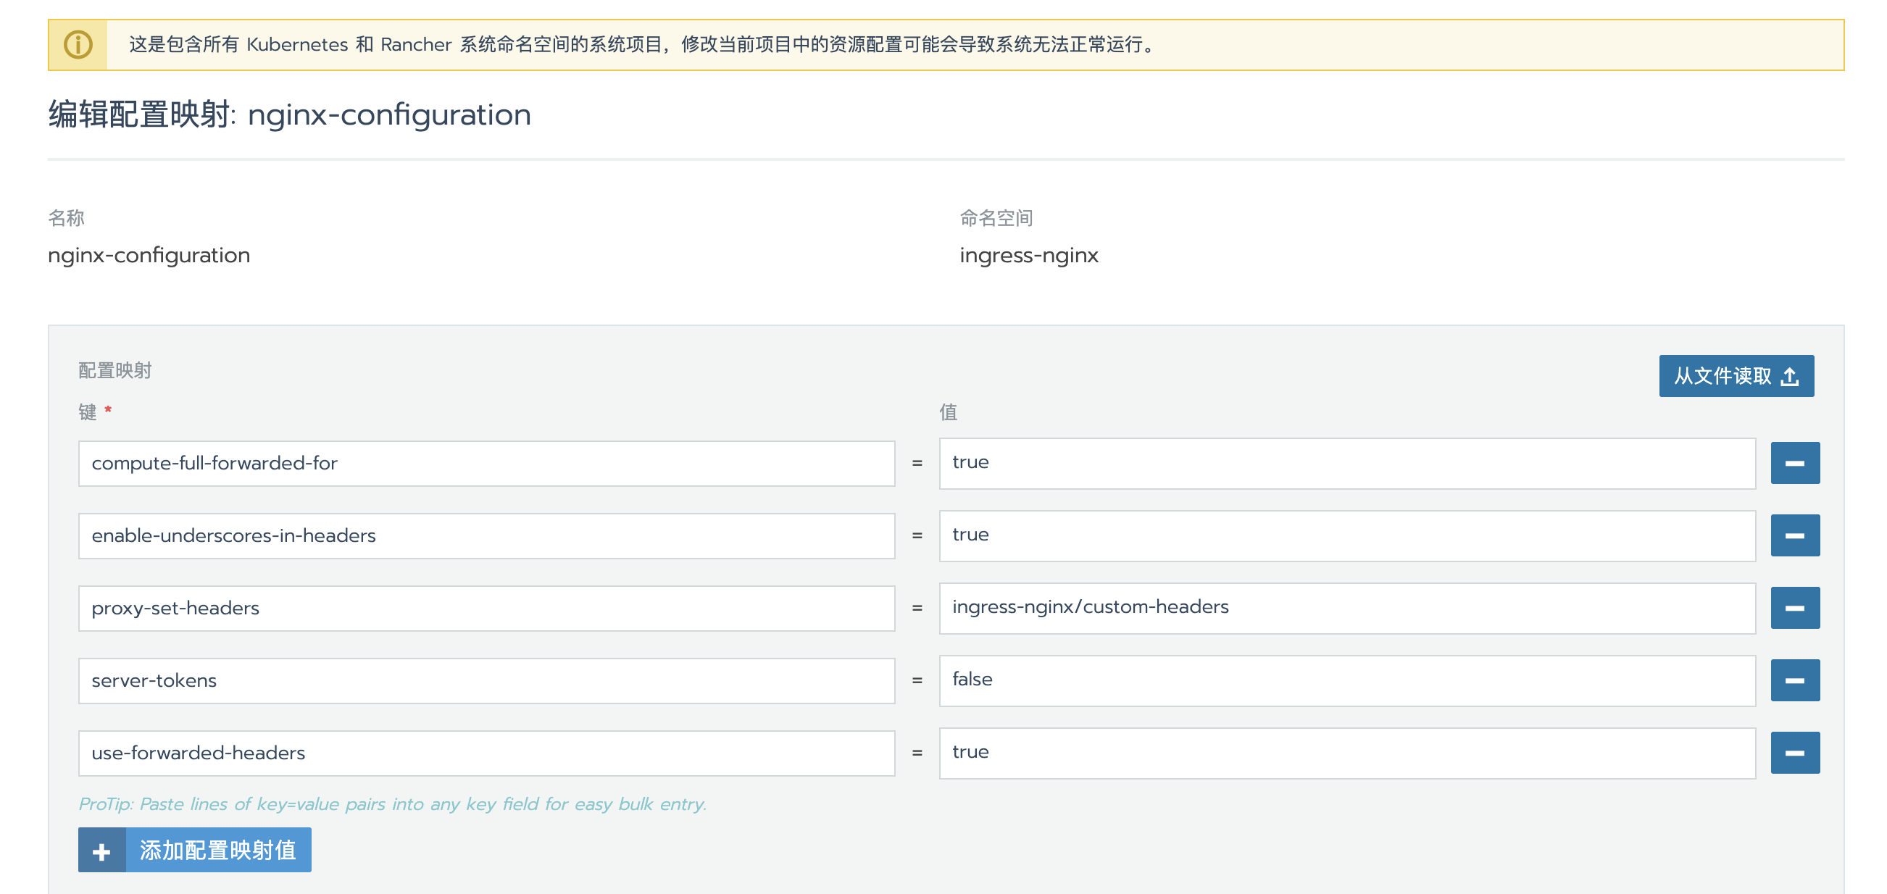
Task: Click the 名称 label
Action: pyautogui.click(x=66, y=217)
